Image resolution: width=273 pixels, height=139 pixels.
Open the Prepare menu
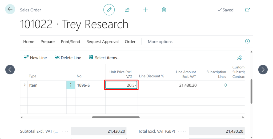point(47,42)
